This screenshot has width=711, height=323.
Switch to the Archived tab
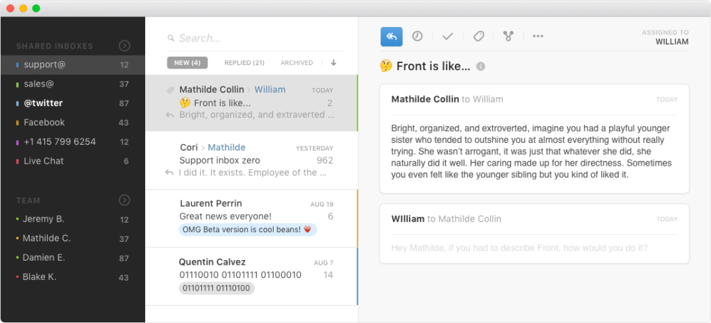click(296, 63)
